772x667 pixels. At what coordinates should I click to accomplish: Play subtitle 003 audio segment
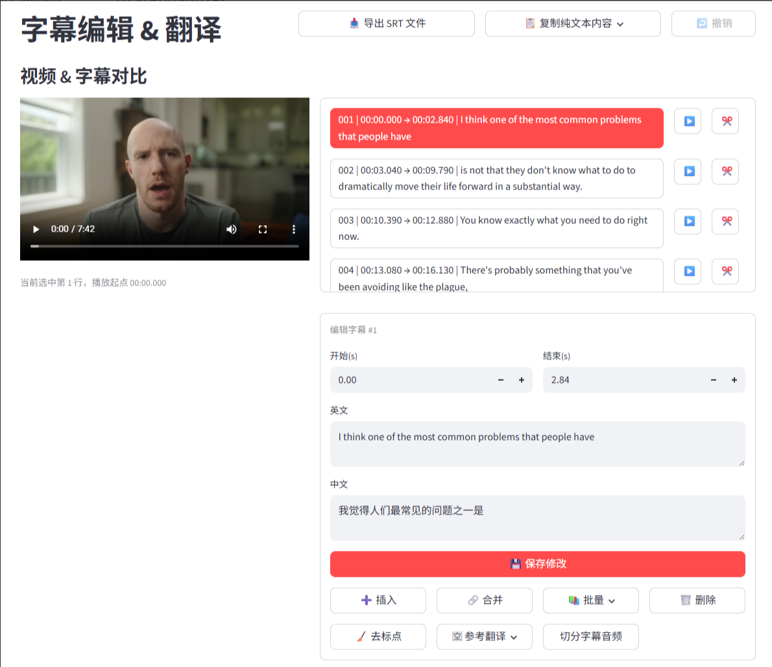tap(688, 221)
